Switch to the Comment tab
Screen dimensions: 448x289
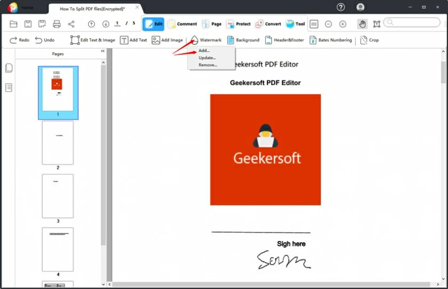click(182, 24)
